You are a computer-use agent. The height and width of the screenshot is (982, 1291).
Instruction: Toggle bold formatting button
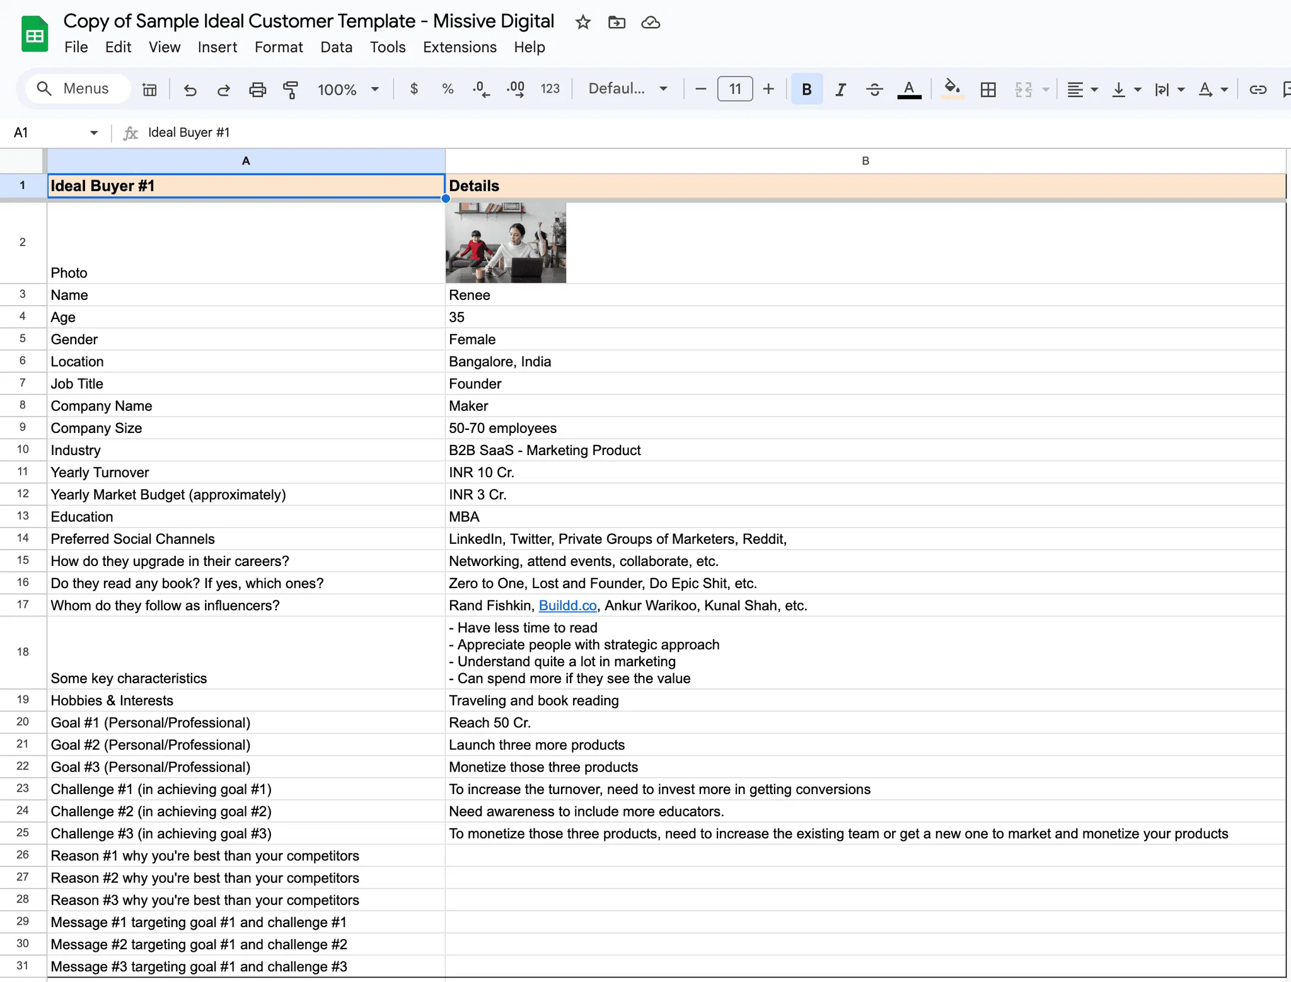[x=806, y=90]
